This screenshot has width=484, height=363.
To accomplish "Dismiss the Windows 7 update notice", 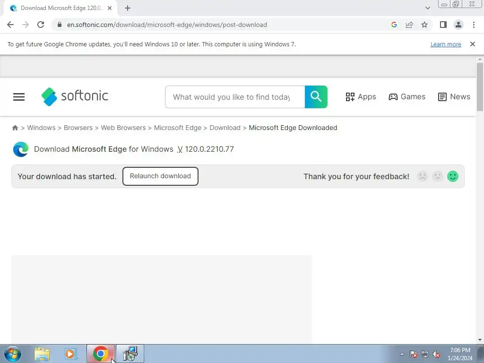I will click(472, 44).
